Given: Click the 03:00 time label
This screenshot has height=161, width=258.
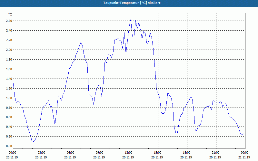Looking at the screenshot, I should 42,153.
